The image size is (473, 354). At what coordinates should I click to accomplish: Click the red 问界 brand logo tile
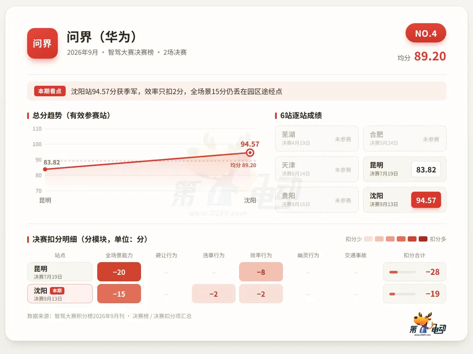click(x=42, y=43)
